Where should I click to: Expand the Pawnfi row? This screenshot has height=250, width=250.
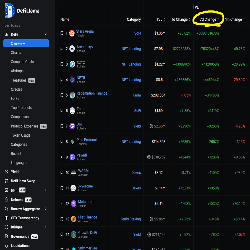coord(61,157)
